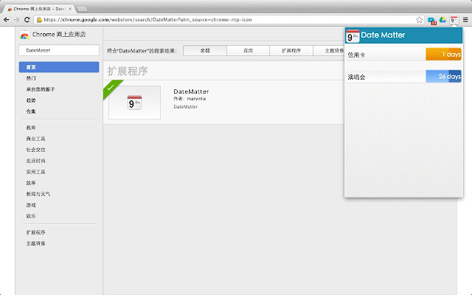Select the 游戏 category
Screen dimensions: 472x295
pyautogui.click(x=31, y=205)
